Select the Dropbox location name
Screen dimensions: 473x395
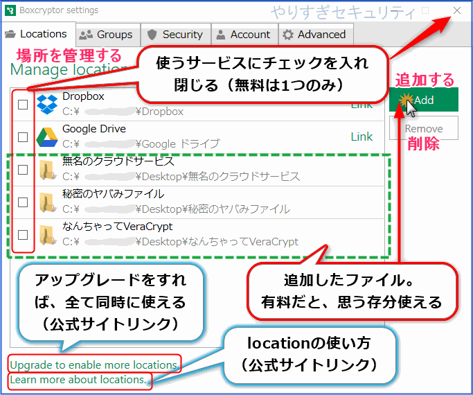[83, 96]
